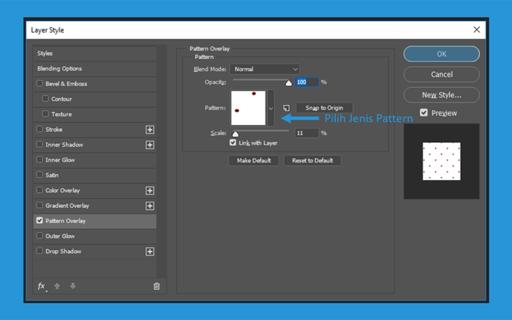Screen dimensions: 512x320
Task: Click the Make Default button
Action: pos(253,161)
